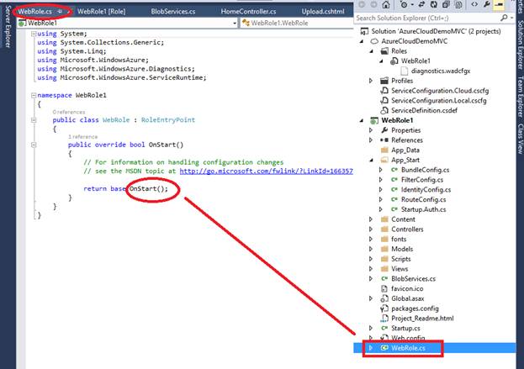Toggle the highlighted Preview Selected Items button

(499, 5)
